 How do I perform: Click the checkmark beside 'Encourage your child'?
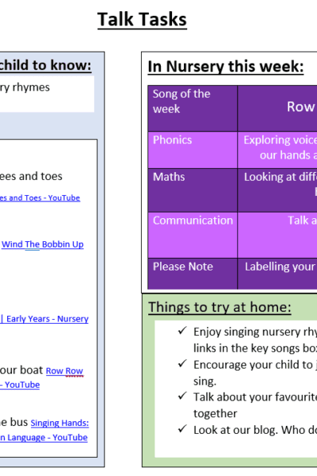coord(182,363)
